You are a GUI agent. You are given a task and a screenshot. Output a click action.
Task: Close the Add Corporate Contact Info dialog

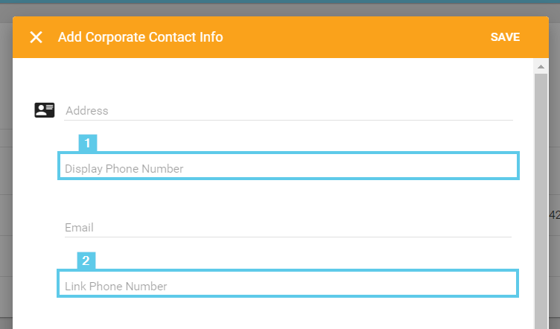36,37
